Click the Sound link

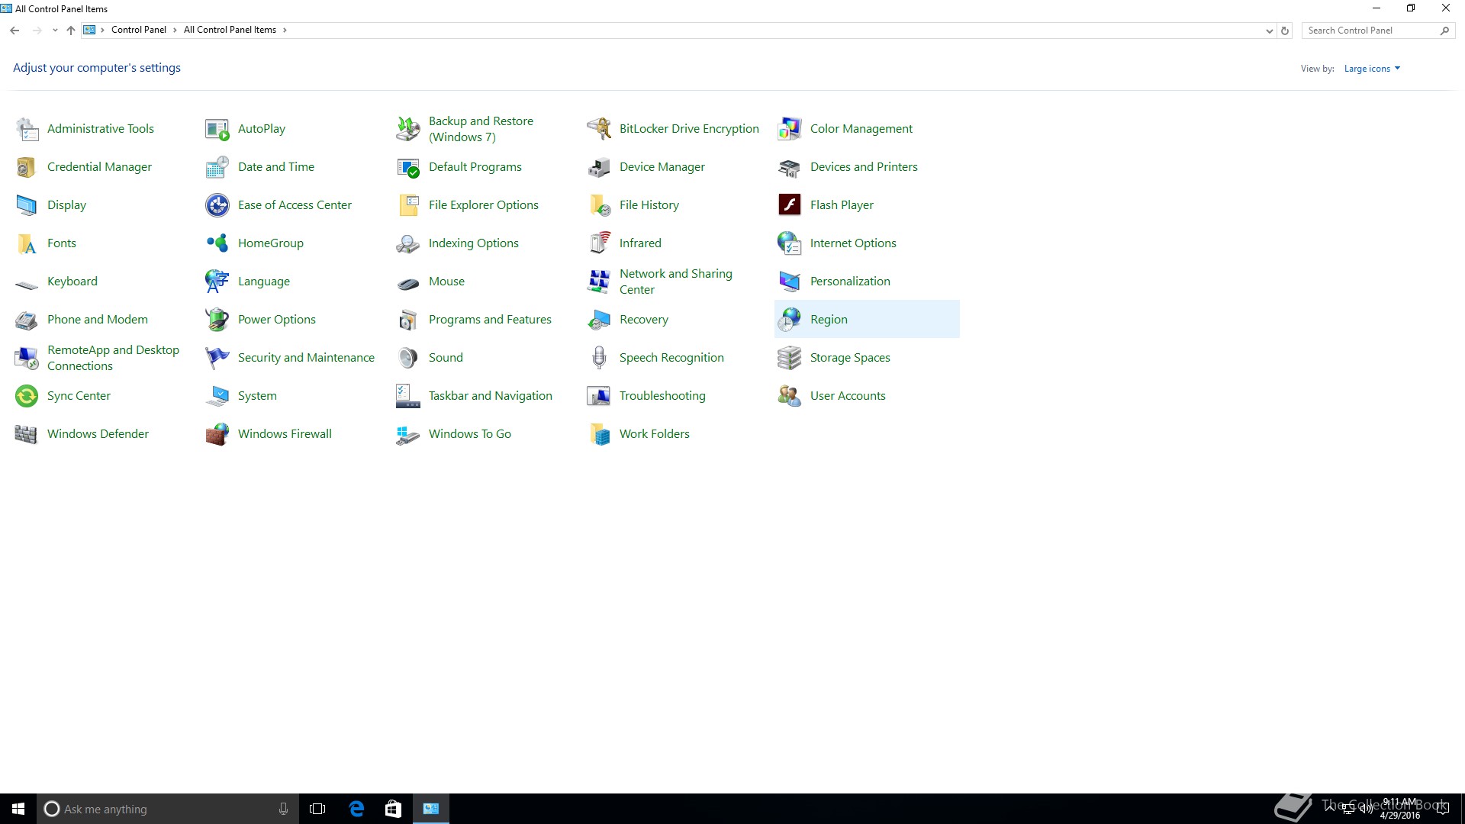pos(446,358)
